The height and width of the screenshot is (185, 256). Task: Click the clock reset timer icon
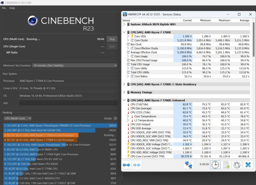[x=215, y=165]
